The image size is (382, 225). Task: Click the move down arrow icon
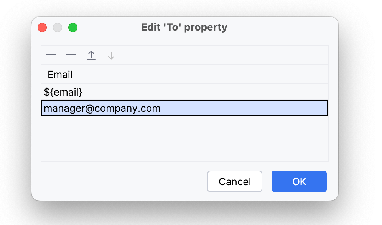(111, 55)
